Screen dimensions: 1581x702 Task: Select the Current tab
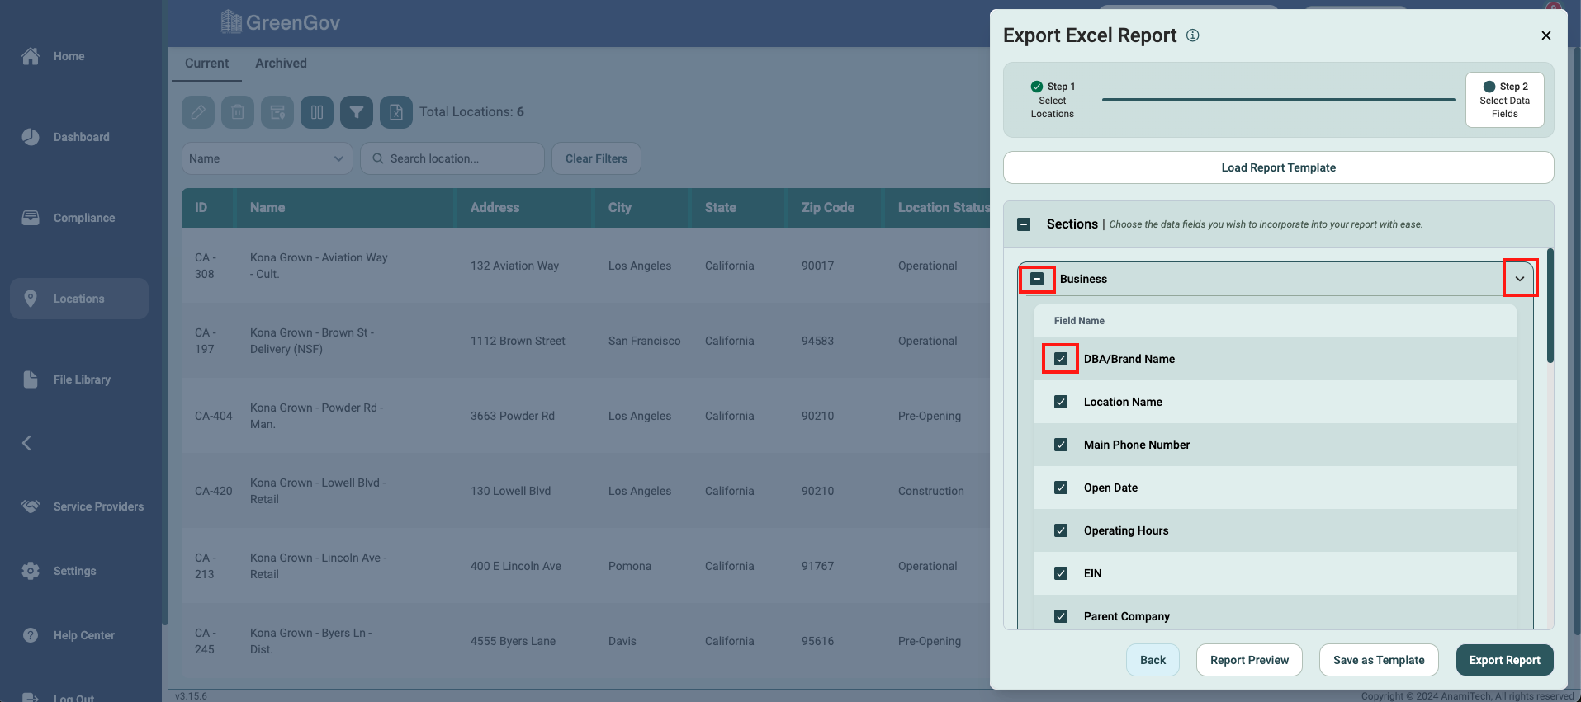(206, 64)
